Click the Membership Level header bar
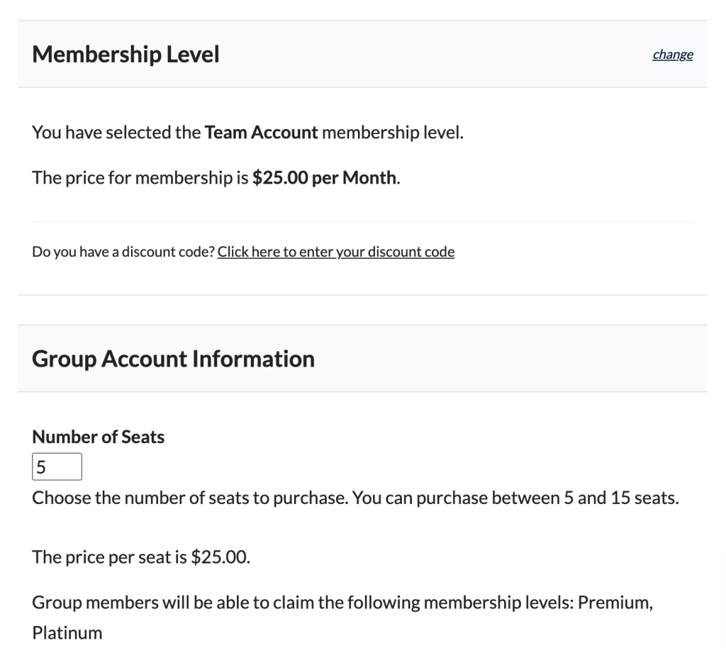 363,54
